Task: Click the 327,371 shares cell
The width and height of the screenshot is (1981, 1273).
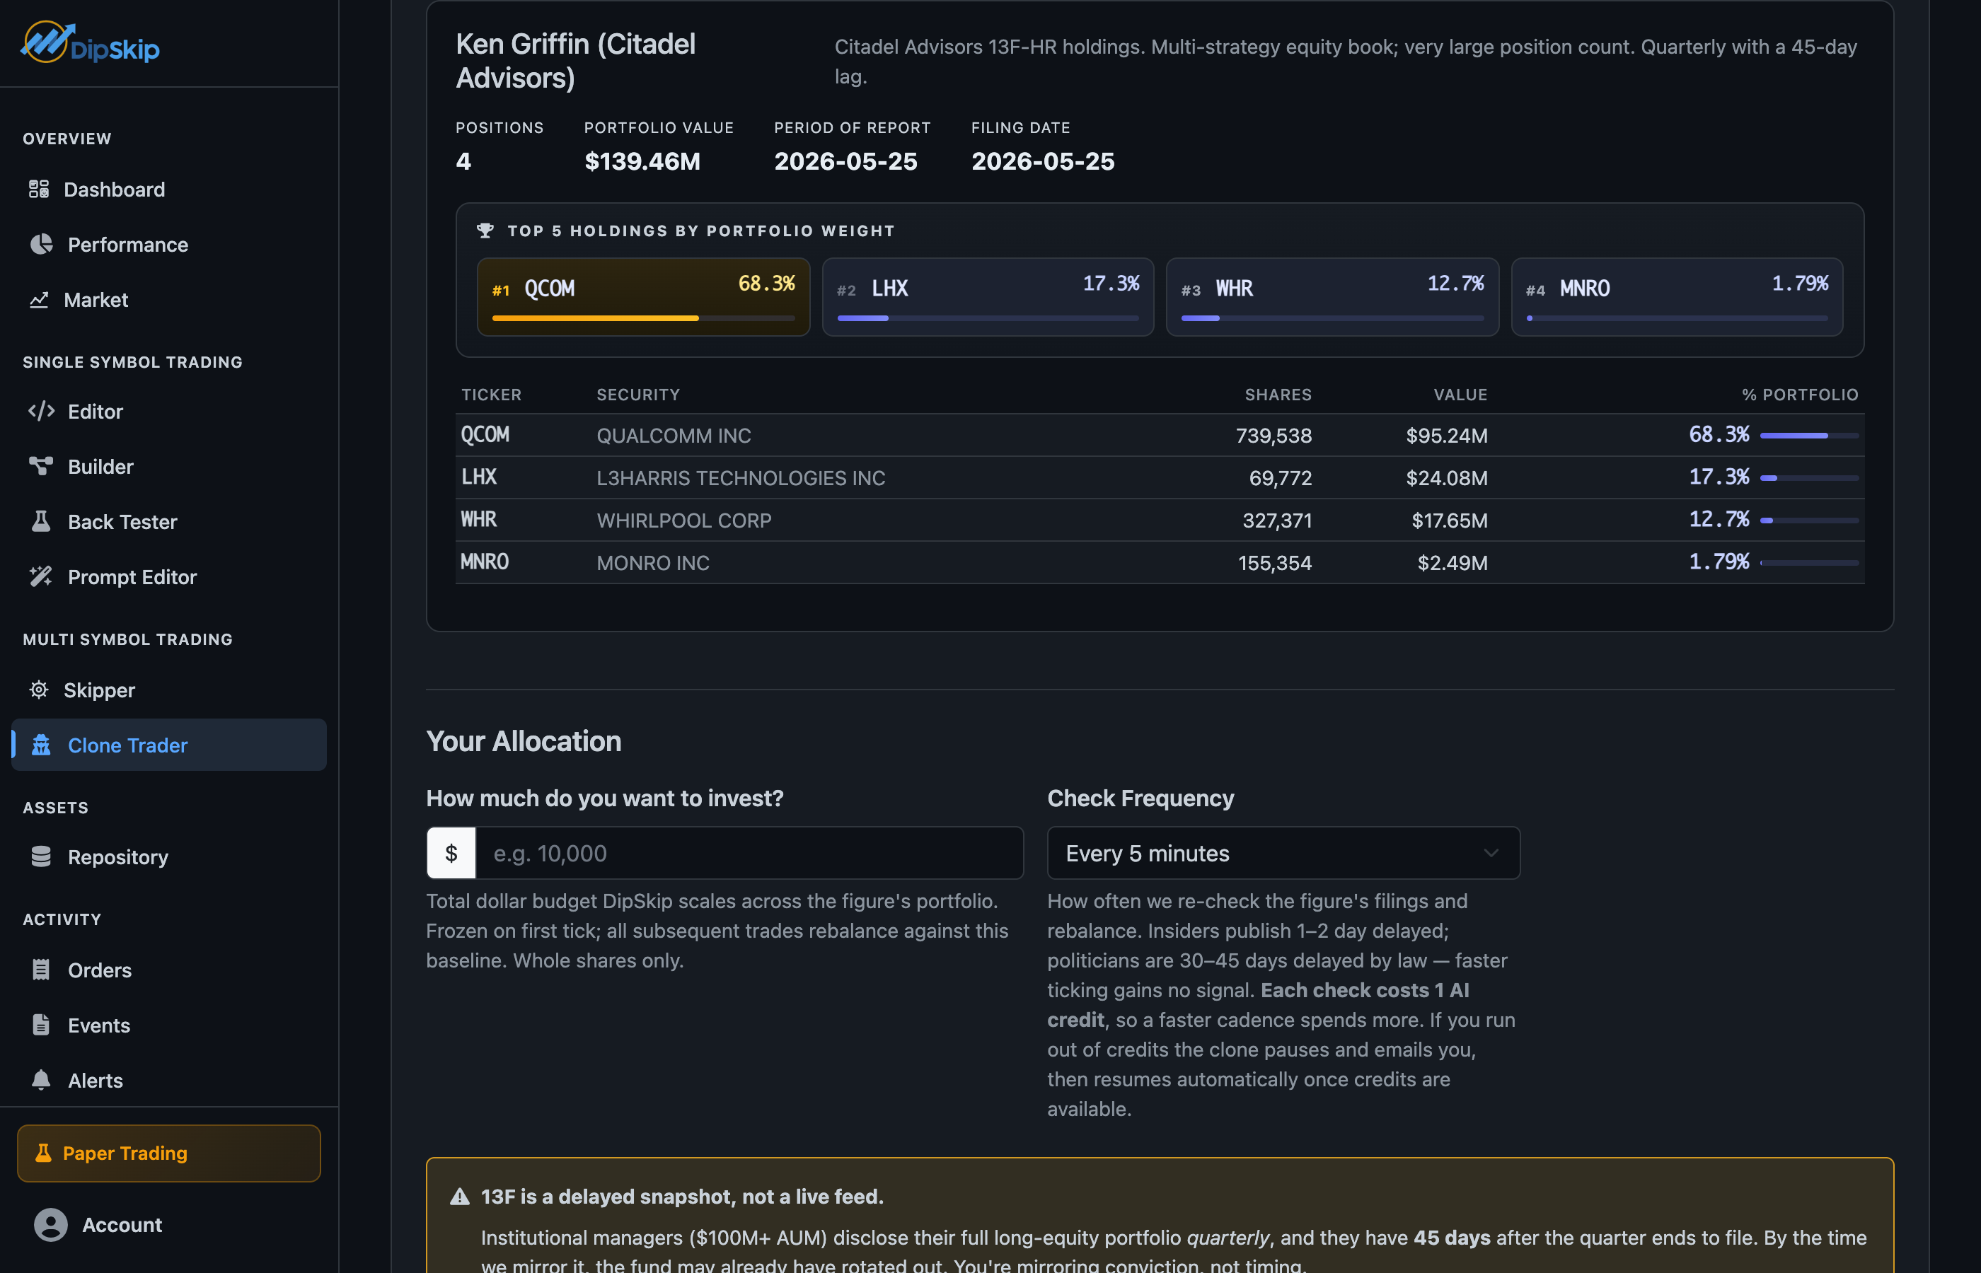Action: [1276, 521]
